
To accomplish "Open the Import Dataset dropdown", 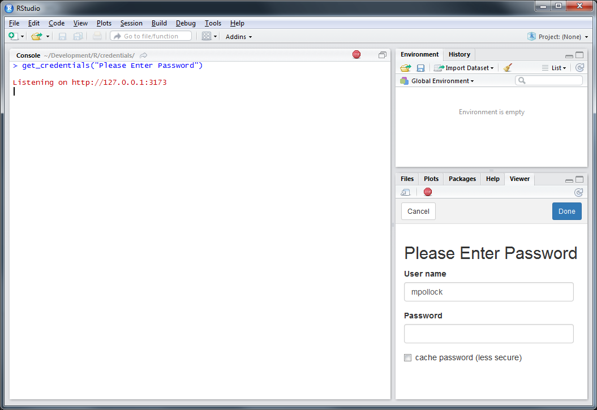I will (464, 68).
